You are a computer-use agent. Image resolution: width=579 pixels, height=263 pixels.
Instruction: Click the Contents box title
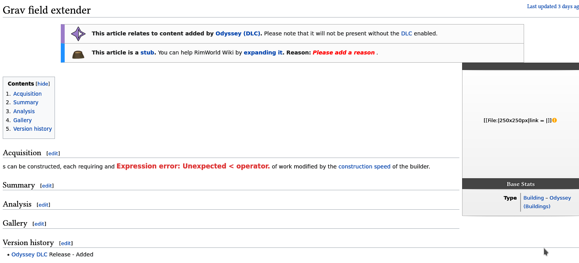(x=21, y=84)
